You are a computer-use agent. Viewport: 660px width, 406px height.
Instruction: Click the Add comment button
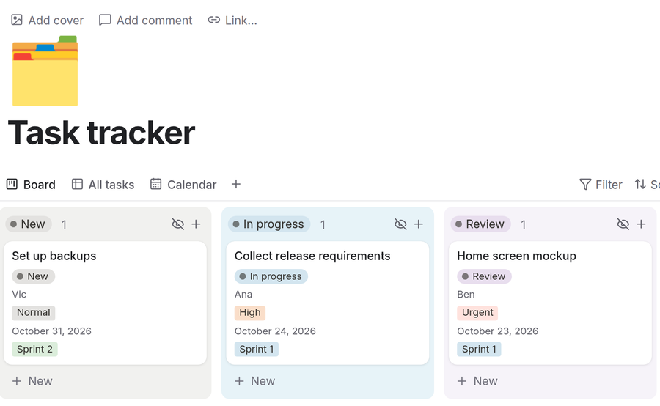coord(145,21)
